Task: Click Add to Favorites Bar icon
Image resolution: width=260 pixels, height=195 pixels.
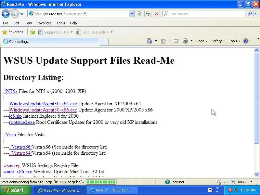Action: [x=32, y=32]
